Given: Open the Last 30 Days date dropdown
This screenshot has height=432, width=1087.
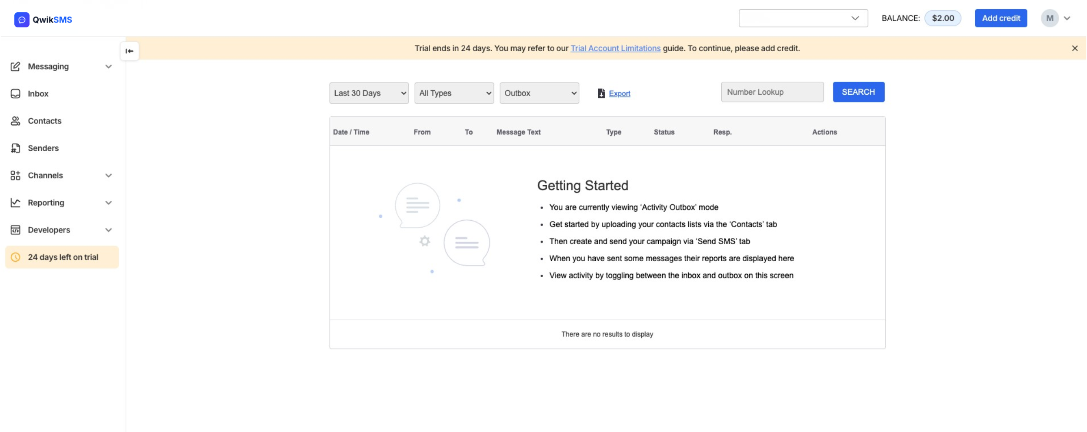Looking at the screenshot, I should [369, 93].
